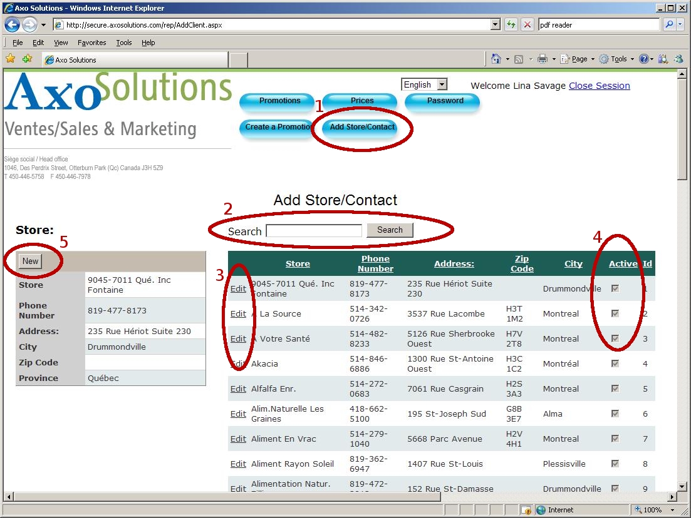Open the Favorites menu
Image resolution: width=691 pixels, height=518 pixels.
[91, 43]
